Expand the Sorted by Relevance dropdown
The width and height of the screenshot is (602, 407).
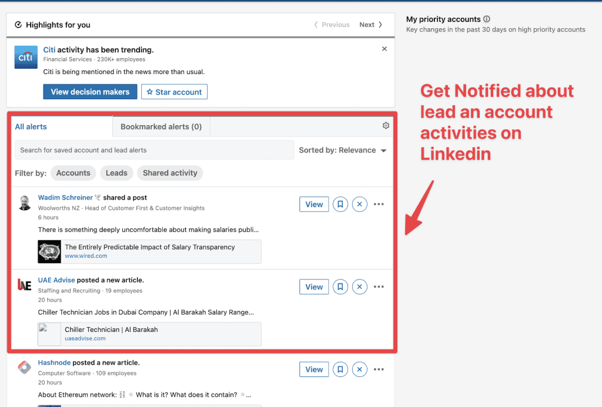pyautogui.click(x=343, y=150)
